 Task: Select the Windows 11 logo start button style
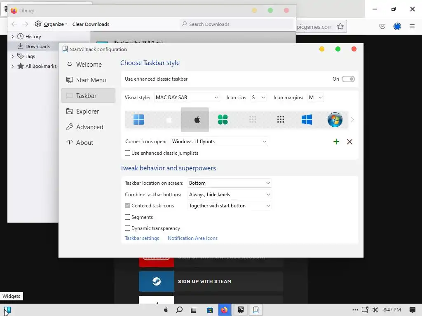(138, 120)
